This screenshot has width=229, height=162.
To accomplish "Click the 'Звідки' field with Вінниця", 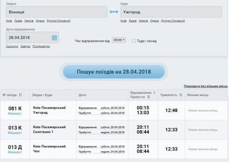I will (57, 12).
